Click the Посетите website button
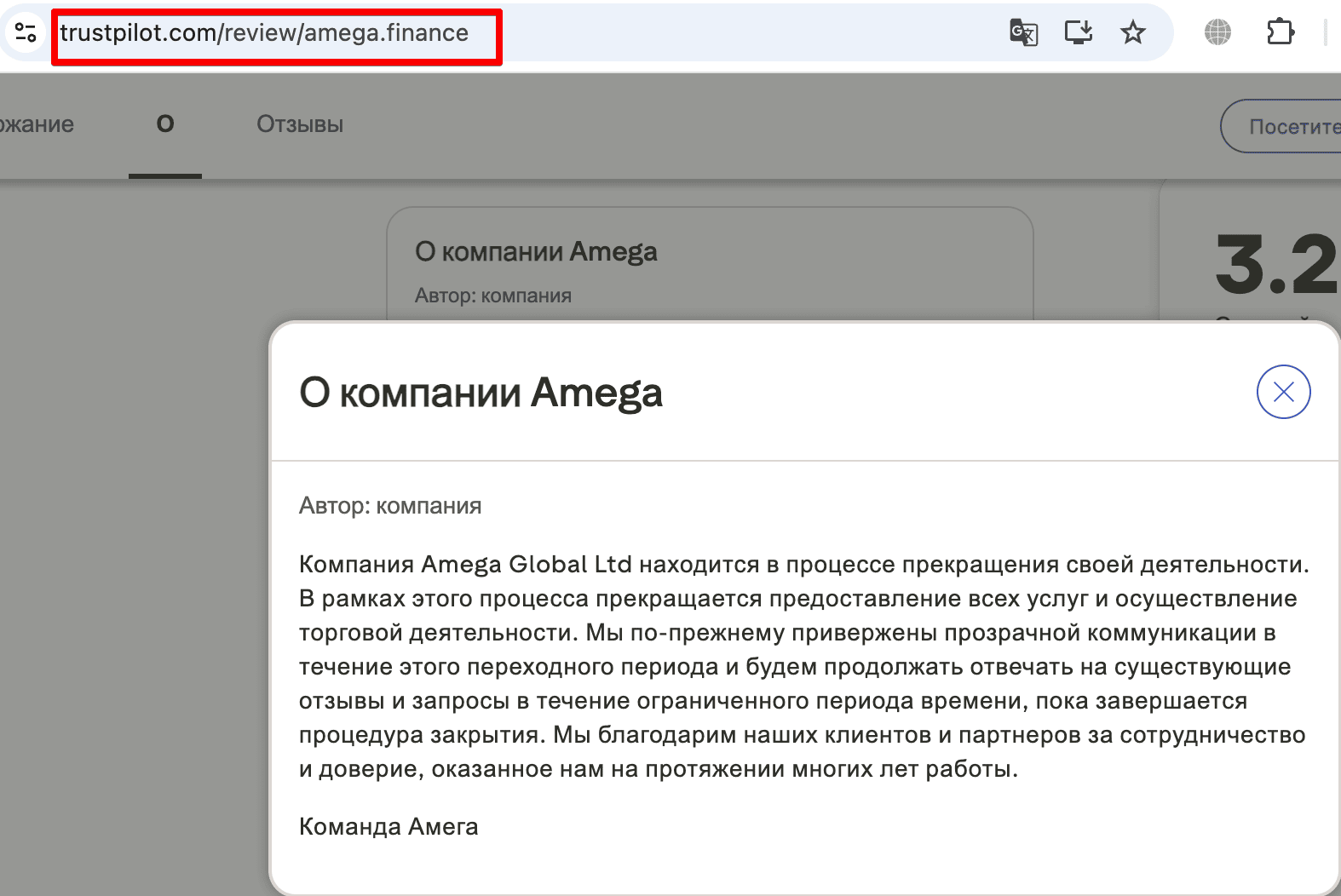 click(x=1281, y=126)
